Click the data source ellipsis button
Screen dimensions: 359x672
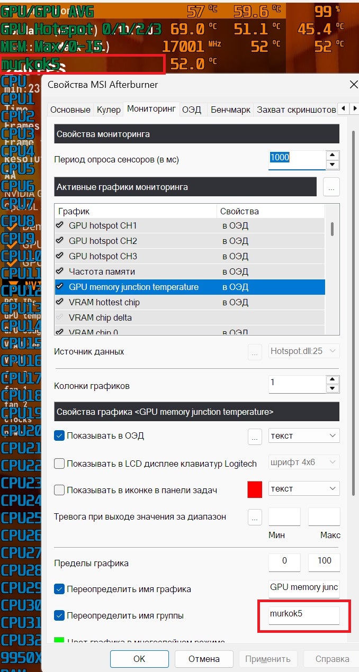(x=255, y=352)
